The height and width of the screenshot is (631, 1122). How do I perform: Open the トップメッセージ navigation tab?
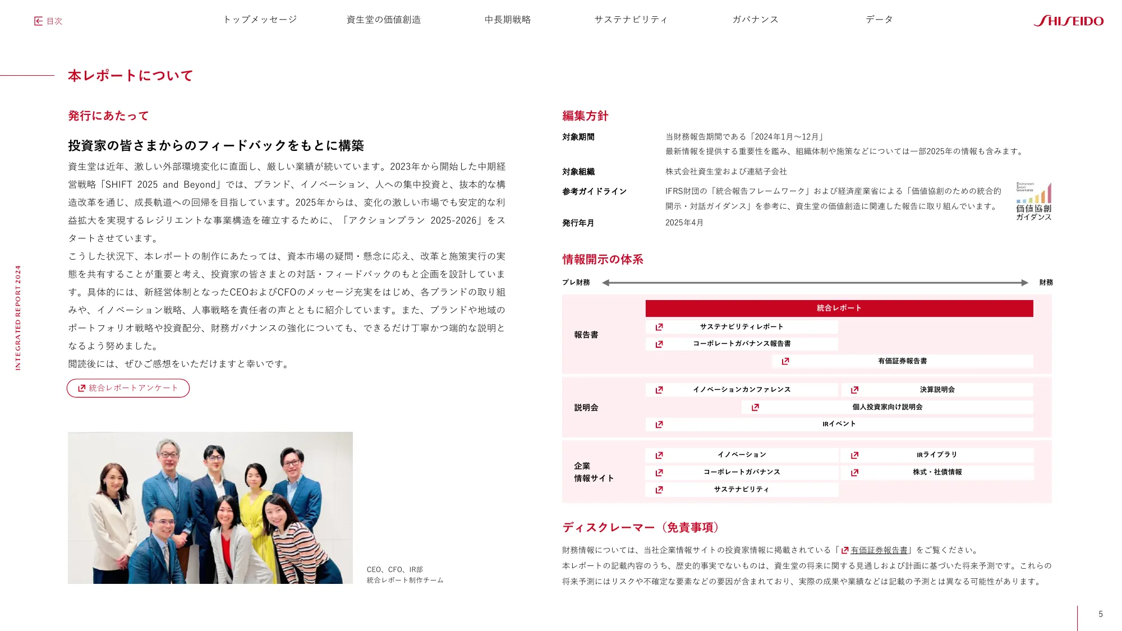[x=260, y=20]
